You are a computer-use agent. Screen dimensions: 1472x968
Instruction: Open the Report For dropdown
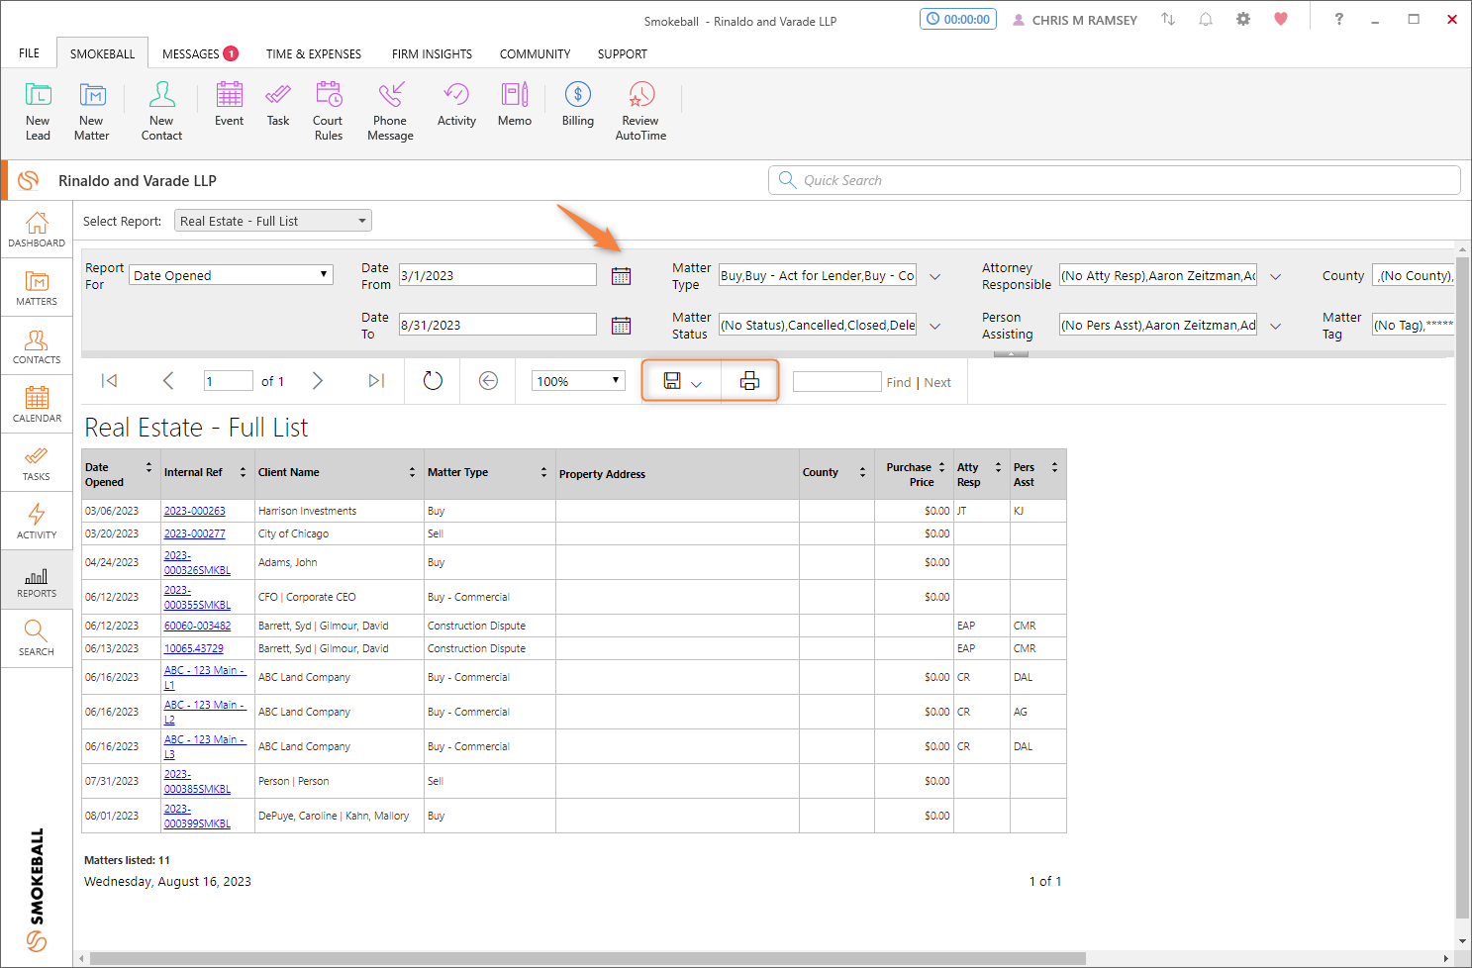(x=231, y=275)
